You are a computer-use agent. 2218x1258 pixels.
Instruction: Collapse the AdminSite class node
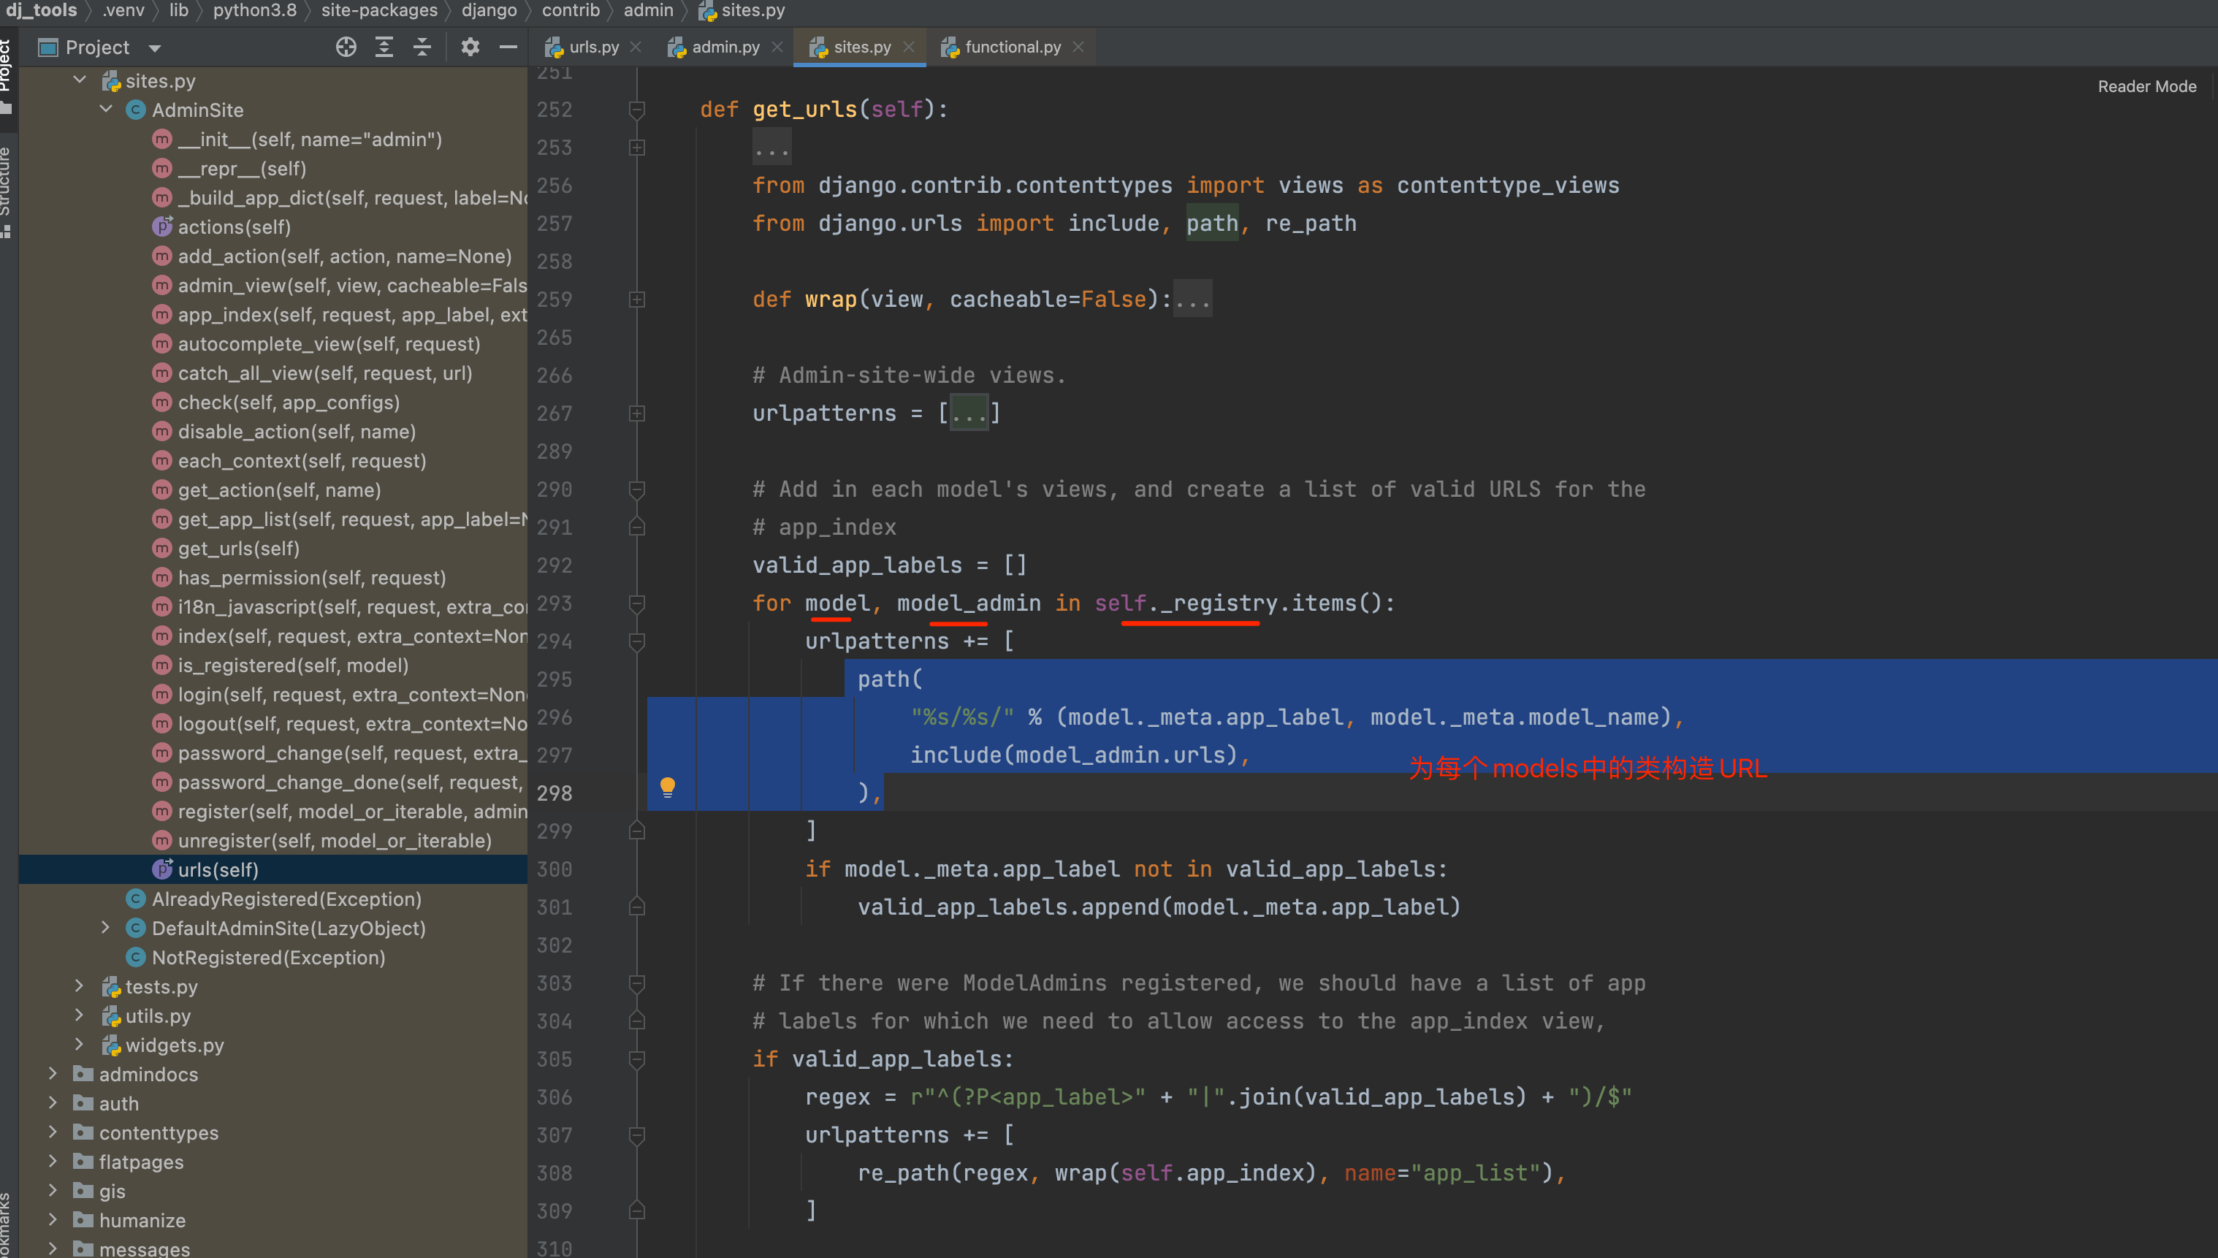(x=106, y=110)
